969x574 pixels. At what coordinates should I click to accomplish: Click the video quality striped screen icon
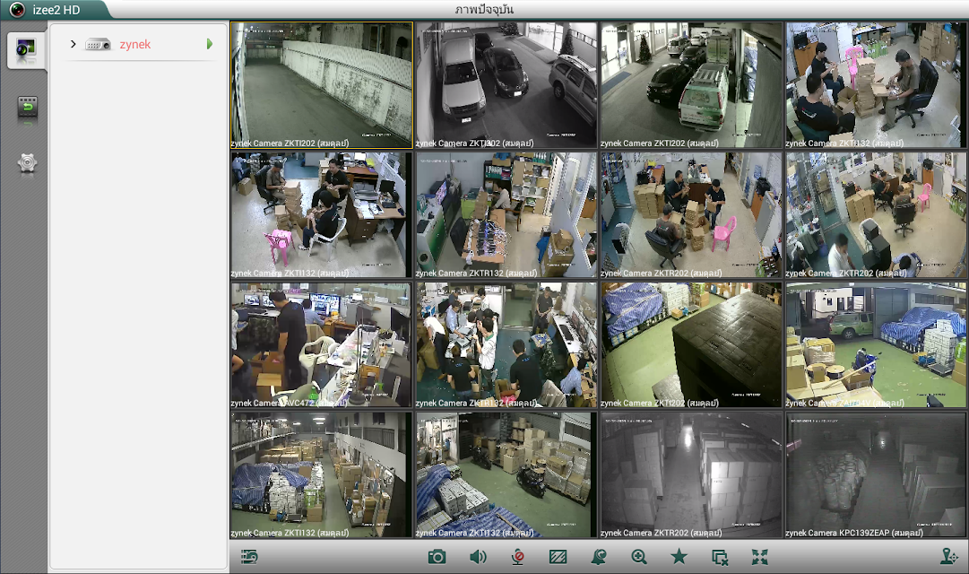click(x=558, y=557)
